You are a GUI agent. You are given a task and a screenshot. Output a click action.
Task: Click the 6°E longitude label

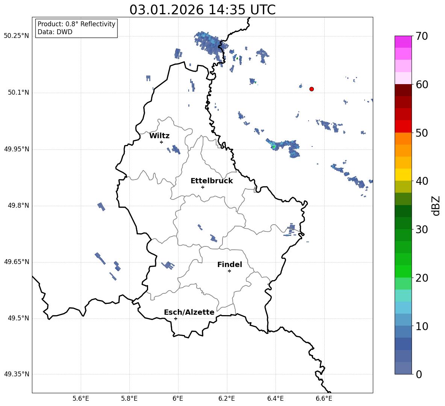coord(178,399)
